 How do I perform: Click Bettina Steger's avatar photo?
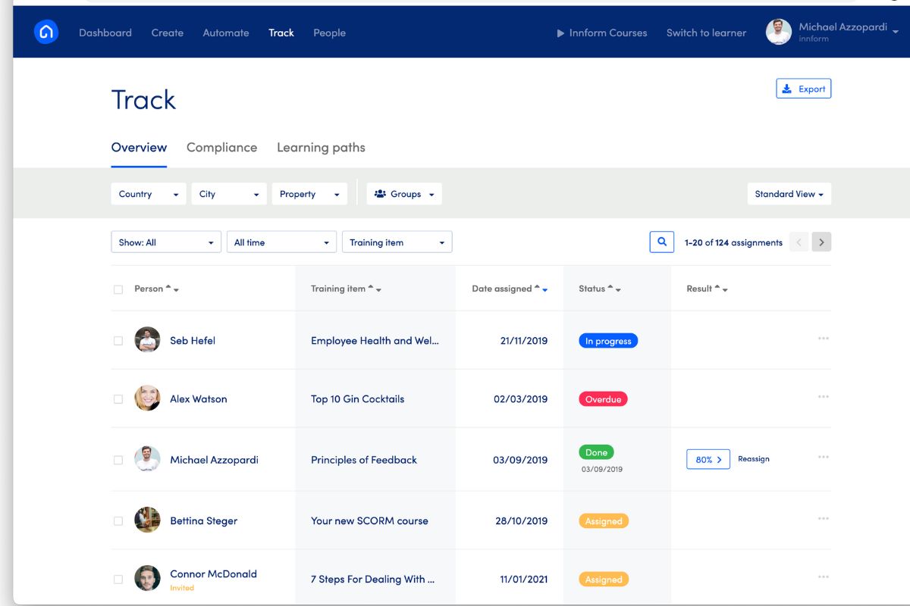point(147,520)
